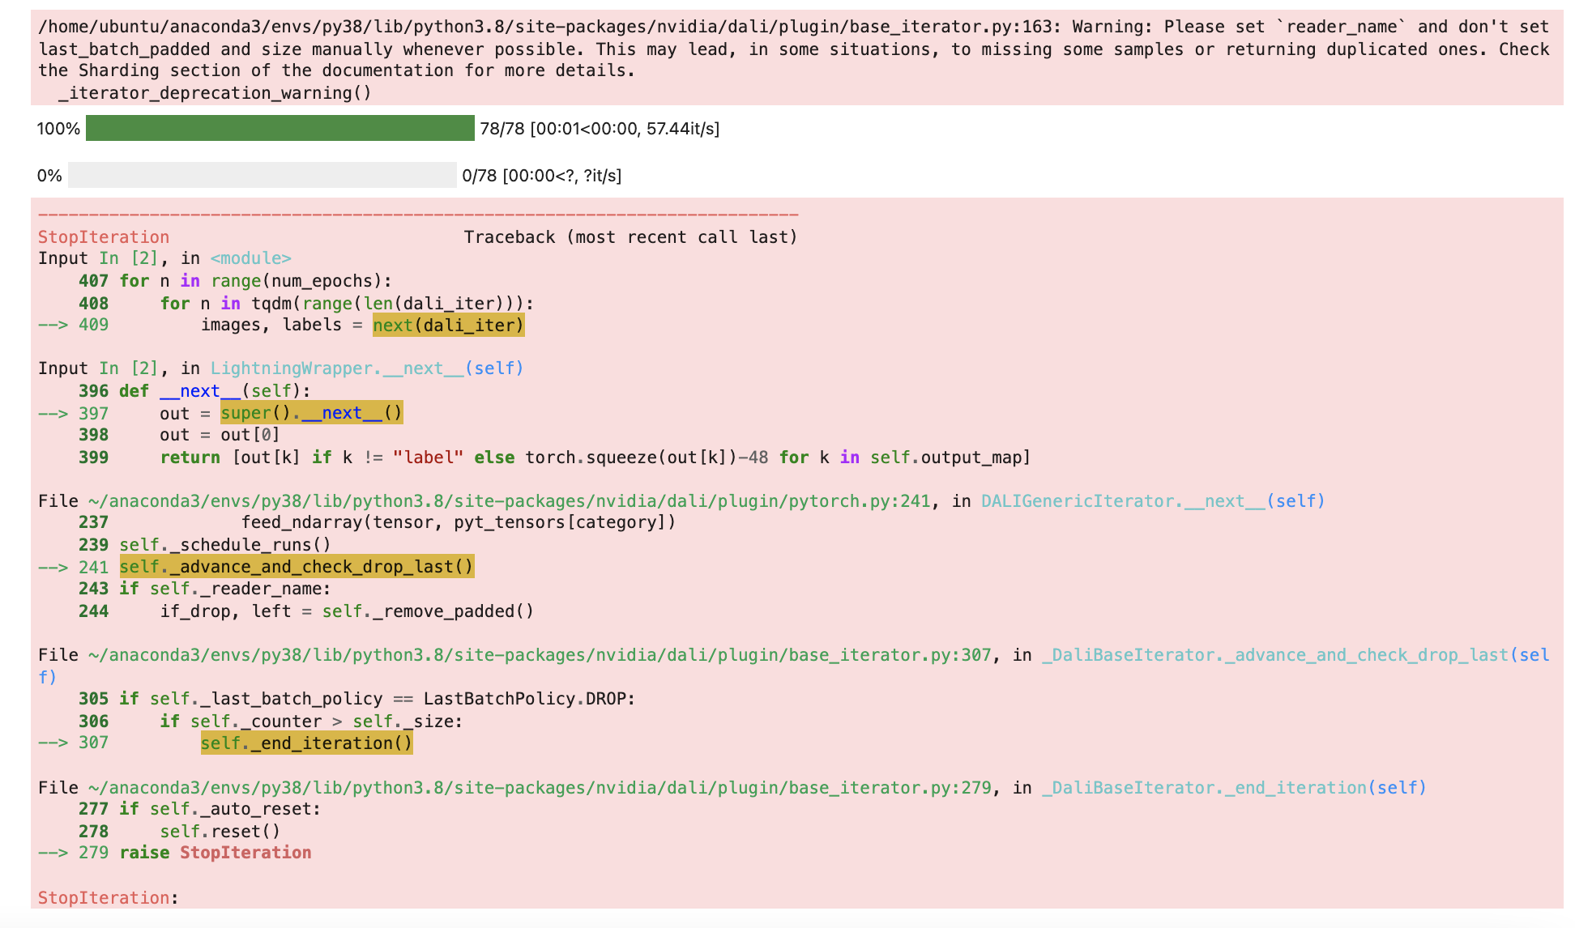Select the StopIteration red error label
Viewport: 1575px width, 928px height.
coord(103,236)
